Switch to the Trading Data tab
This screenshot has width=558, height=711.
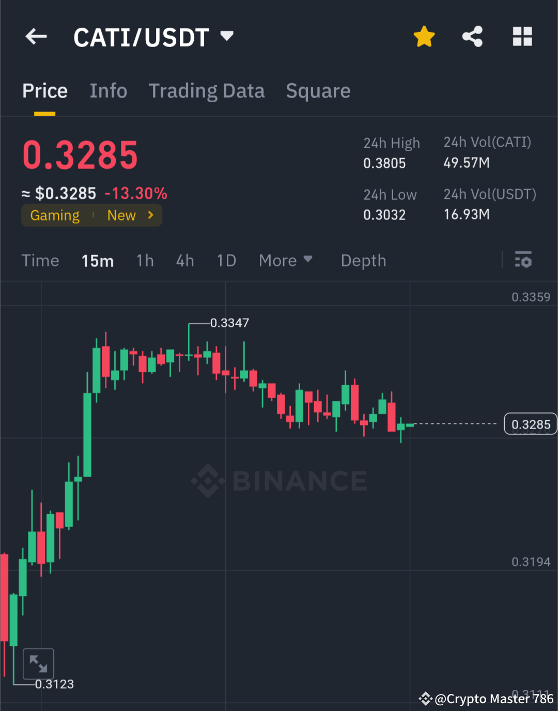pos(207,91)
